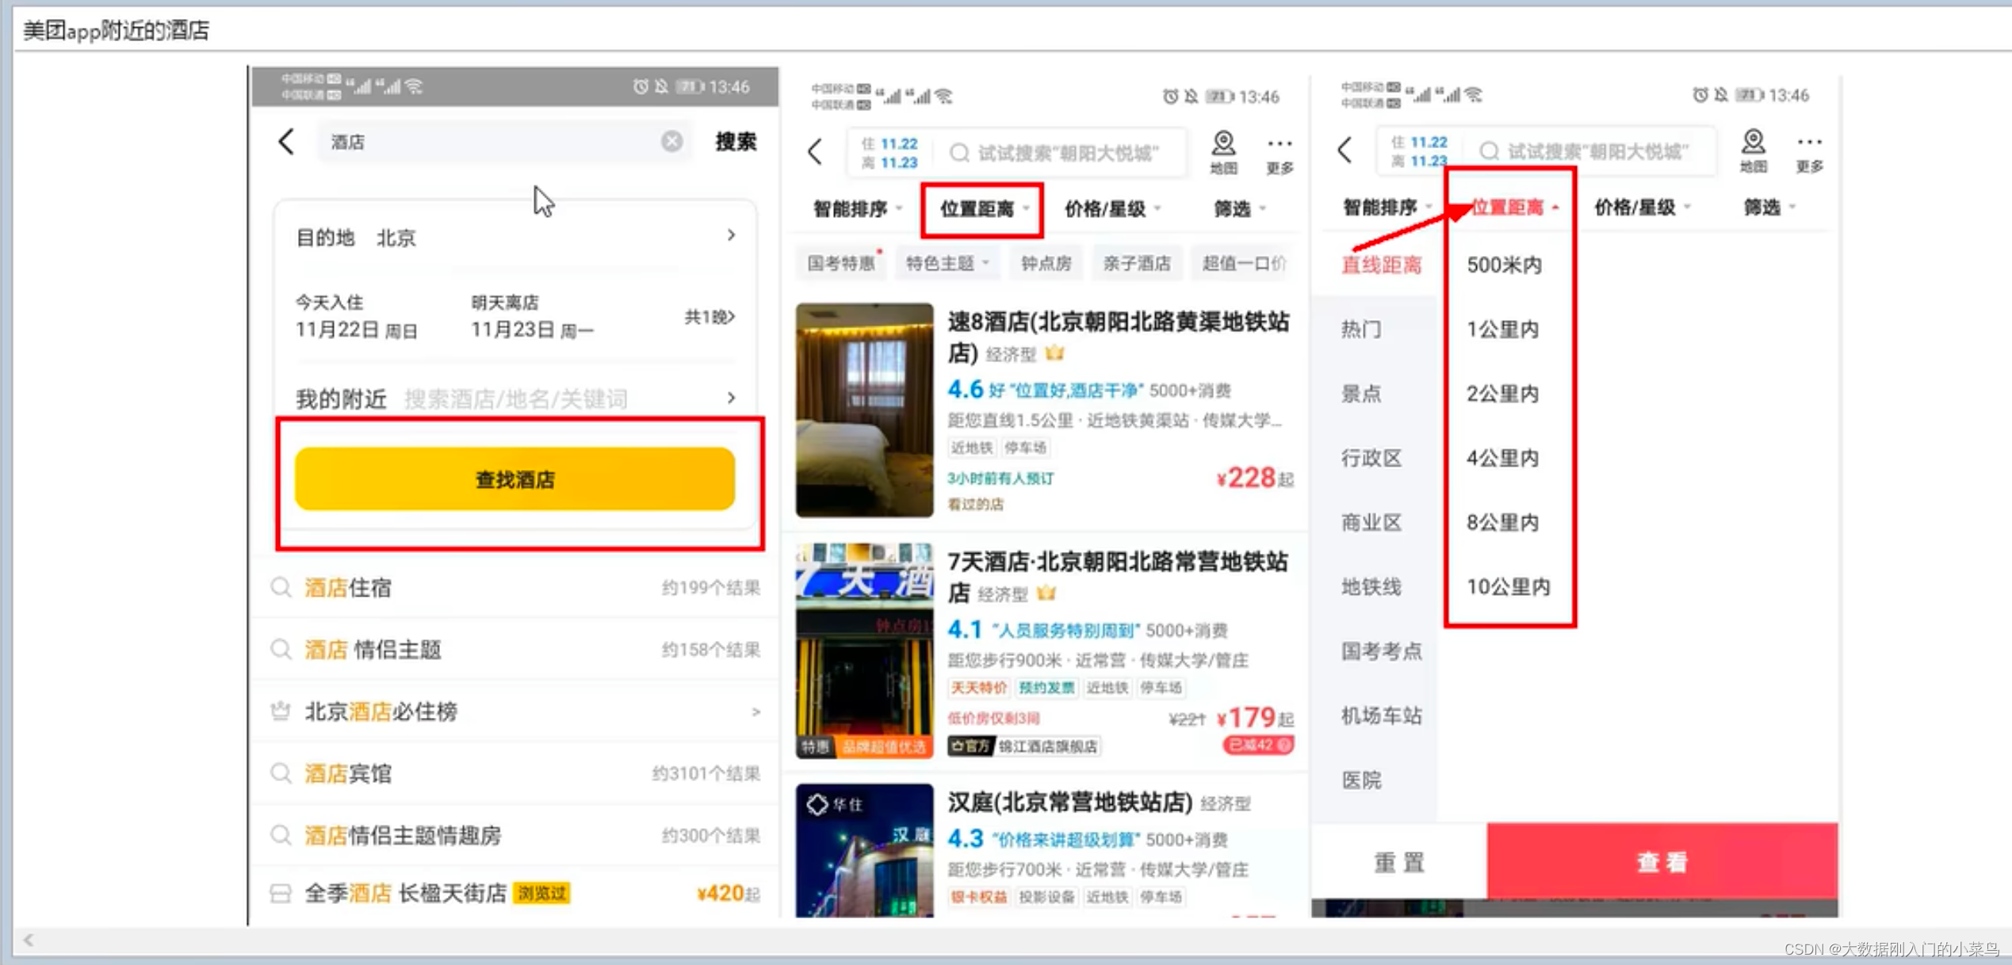Tap hotel icon beside 全季酒店 长楹天街店
Viewport: 2012px width, 965px height.
click(x=281, y=894)
